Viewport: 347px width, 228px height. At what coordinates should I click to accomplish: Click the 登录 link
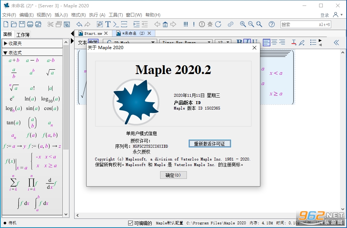(325, 15)
